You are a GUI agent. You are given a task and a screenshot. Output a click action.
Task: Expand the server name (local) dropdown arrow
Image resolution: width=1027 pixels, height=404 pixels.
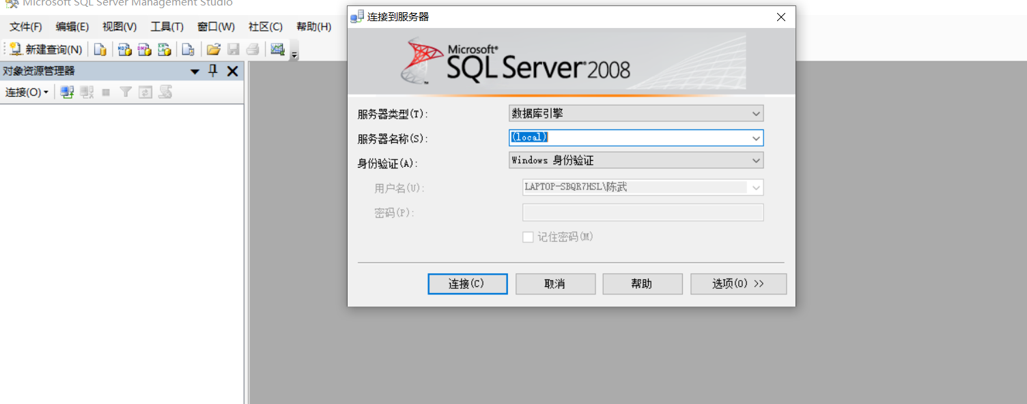(x=756, y=138)
